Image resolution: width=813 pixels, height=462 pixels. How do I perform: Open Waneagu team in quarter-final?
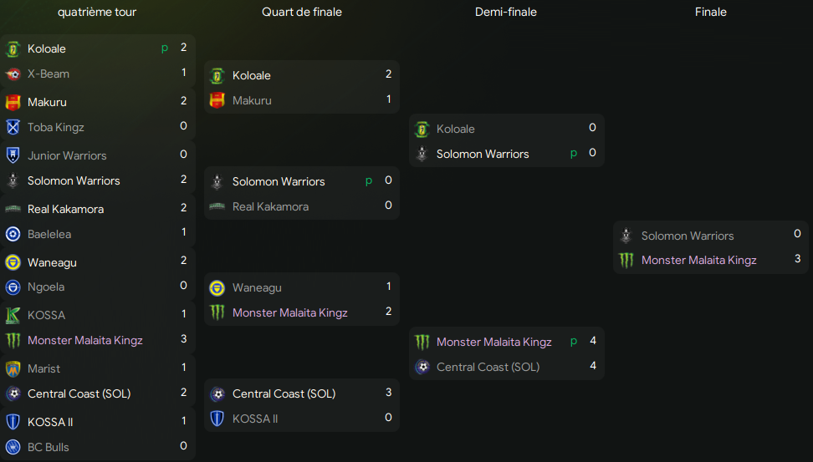click(257, 287)
